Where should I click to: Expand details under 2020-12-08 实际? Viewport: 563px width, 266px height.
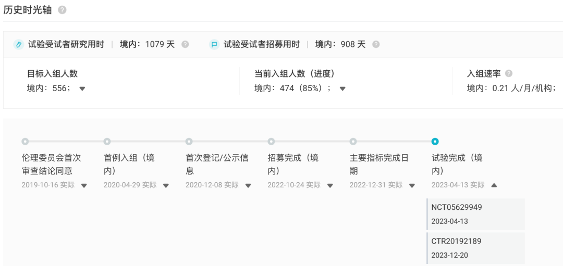click(x=248, y=186)
